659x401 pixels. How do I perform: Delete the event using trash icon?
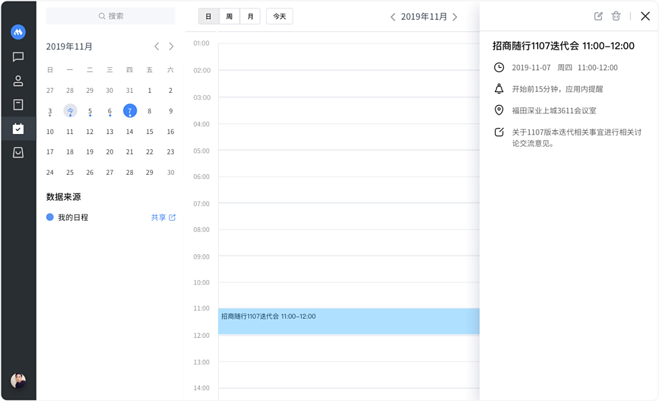point(616,16)
